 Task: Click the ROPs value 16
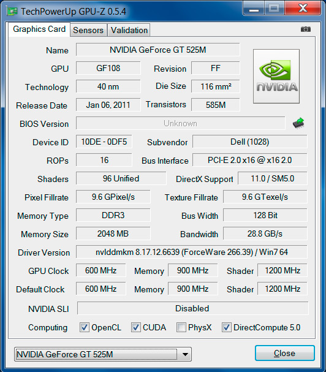[104, 160]
